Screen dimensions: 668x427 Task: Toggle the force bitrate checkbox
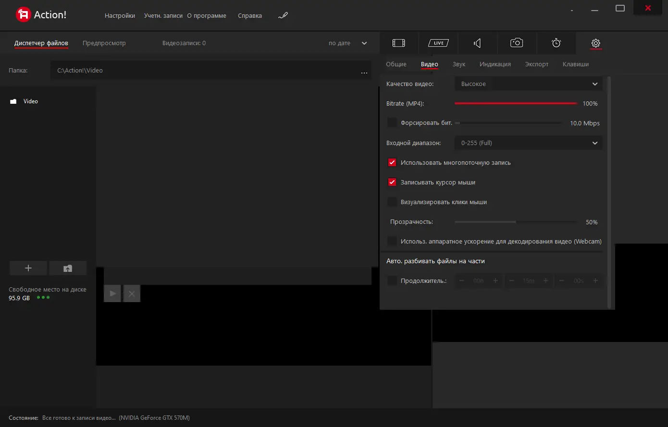(392, 123)
